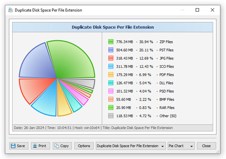Click the '504.60 MB' value
The image size is (226, 159).
(x=125, y=50)
